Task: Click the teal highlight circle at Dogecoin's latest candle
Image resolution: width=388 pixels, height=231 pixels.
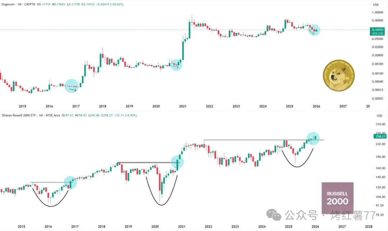Action: [314, 30]
